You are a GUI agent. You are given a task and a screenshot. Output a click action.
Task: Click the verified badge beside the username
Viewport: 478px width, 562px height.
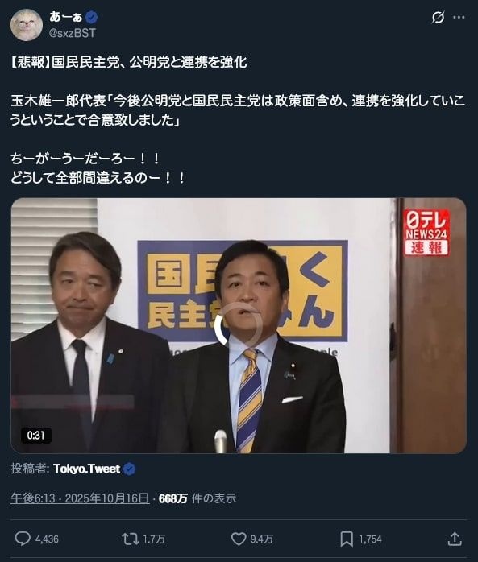click(x=92, y=17)
